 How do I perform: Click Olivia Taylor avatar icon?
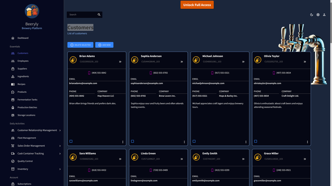point(258,60)
